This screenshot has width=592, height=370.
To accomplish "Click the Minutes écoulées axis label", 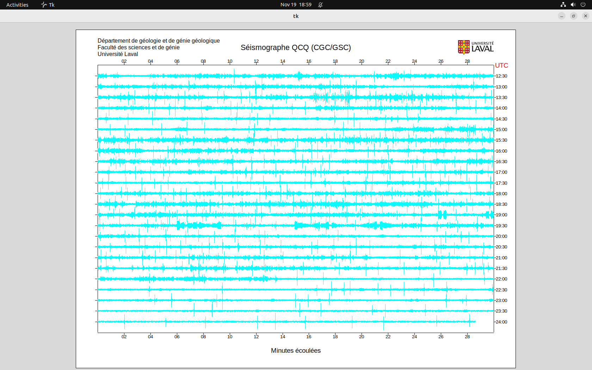I will [296, 351].
